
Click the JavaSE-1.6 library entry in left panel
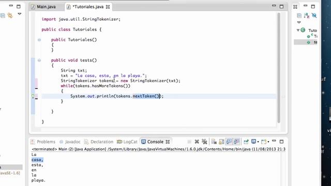pos(10,173)
